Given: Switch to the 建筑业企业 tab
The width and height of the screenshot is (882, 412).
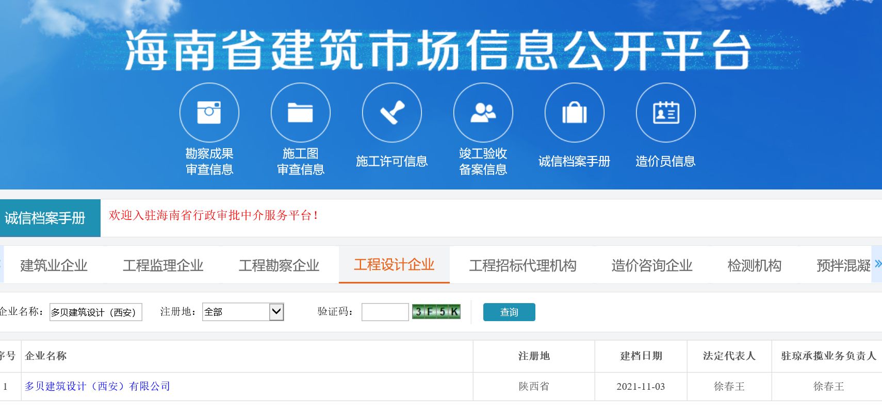Looking at the screenshot, I should click(54, 265).
